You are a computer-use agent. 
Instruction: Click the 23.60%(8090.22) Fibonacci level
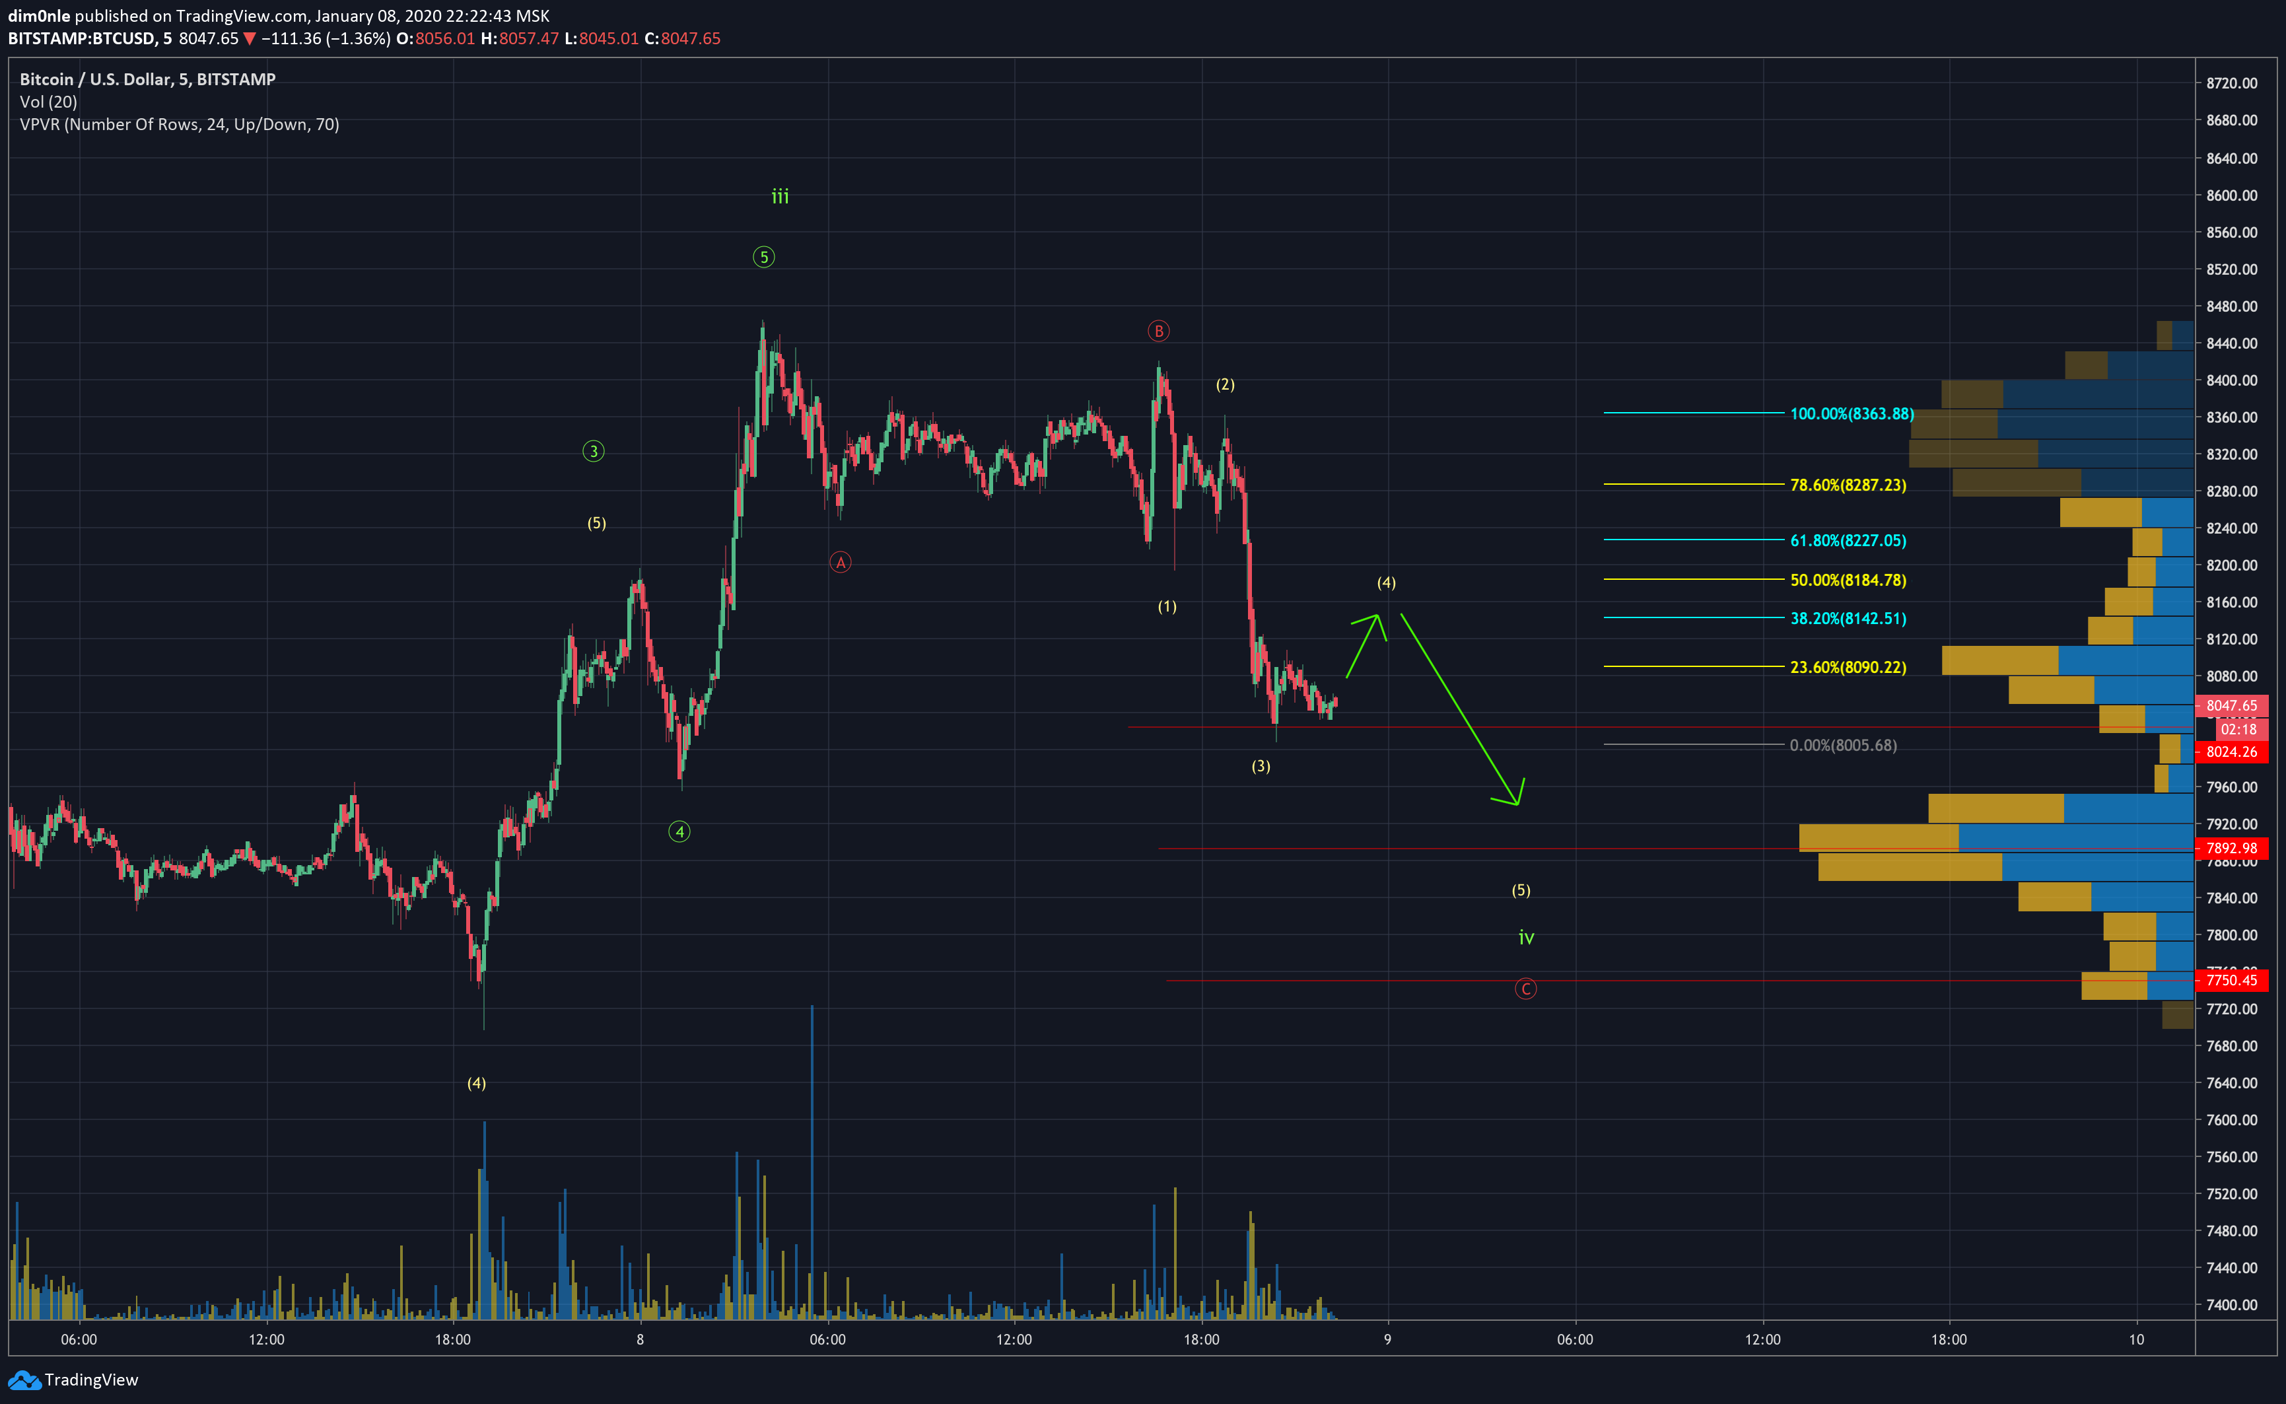click(x=1848, y=667)
